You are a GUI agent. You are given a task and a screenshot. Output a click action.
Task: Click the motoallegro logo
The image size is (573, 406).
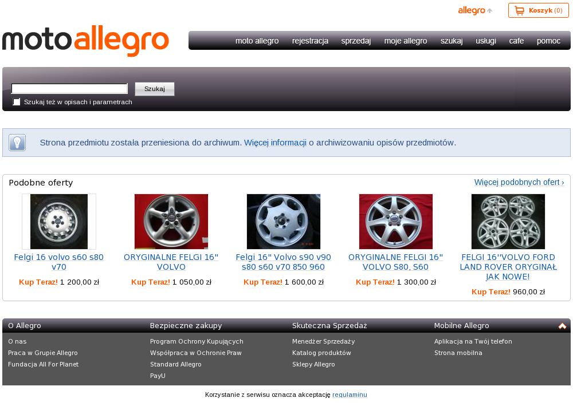coord(85,41)
